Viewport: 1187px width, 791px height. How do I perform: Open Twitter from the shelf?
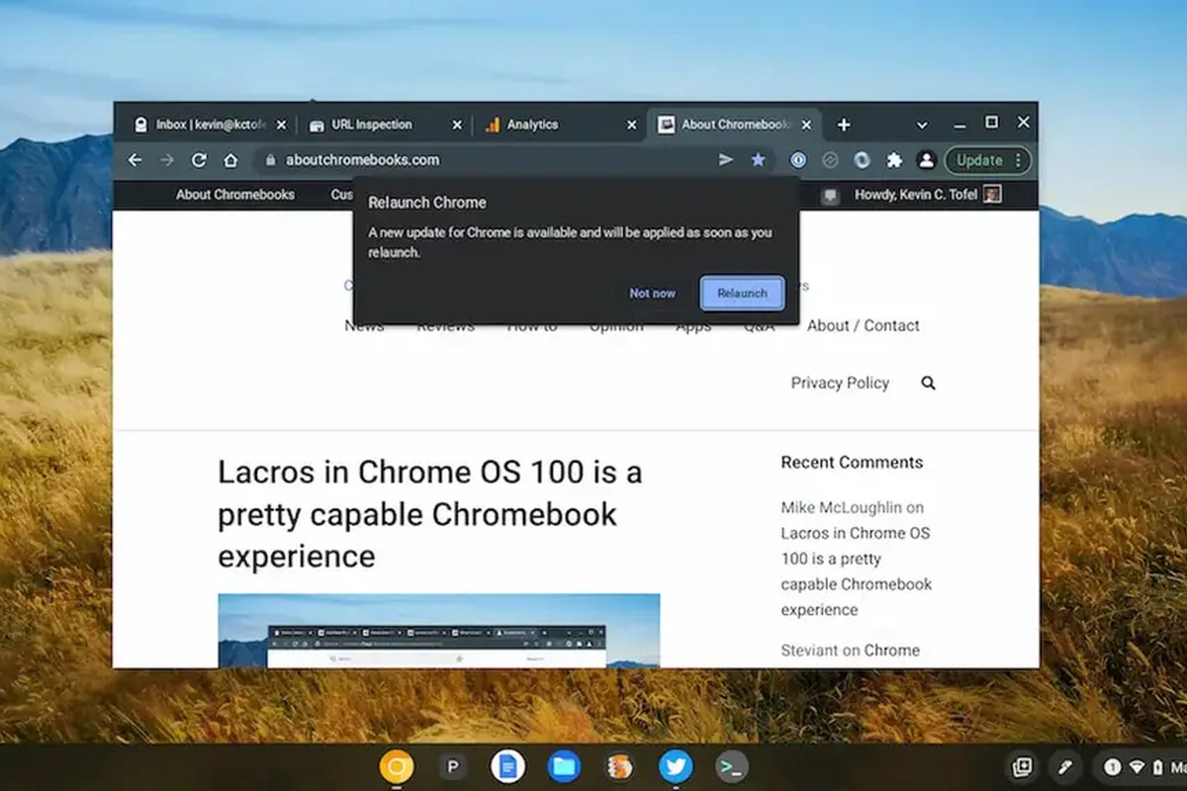point(676,766)
